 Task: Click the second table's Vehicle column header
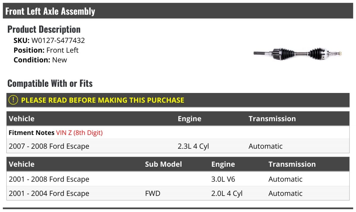[x=22, y=164]
